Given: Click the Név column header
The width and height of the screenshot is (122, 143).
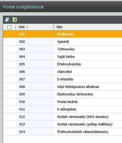Looking at the screenshot, I should point(59,27).
